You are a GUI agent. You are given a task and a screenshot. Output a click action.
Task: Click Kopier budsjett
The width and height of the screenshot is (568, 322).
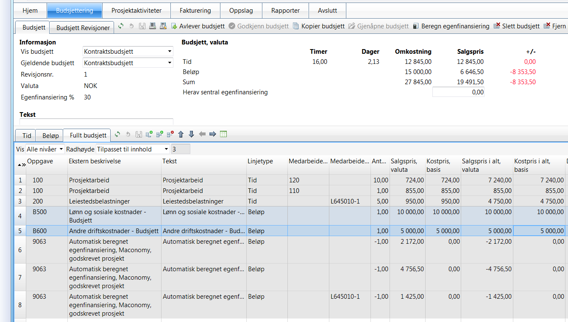319,26
